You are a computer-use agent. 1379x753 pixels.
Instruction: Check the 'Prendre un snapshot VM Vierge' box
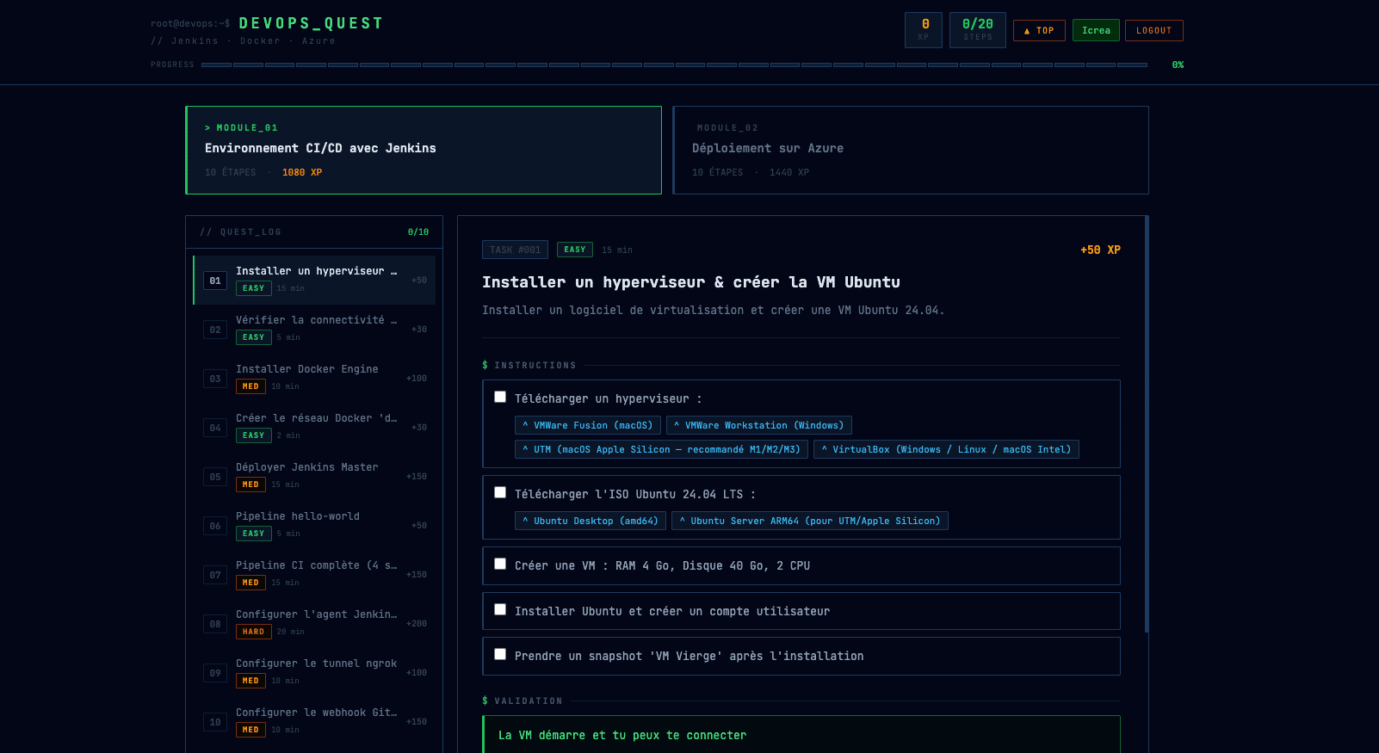[x=500, y=655]
